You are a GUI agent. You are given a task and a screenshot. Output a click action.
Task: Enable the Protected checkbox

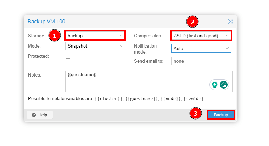pyautogui.click(x=68, y=56)
